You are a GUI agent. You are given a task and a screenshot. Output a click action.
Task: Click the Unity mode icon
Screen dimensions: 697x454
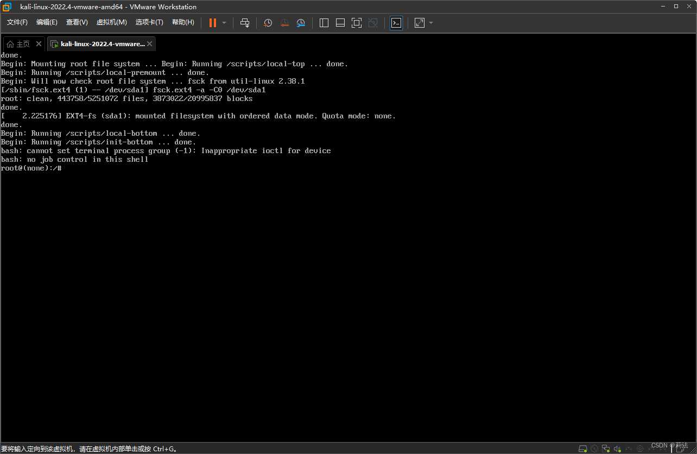(x=373, y=23)
